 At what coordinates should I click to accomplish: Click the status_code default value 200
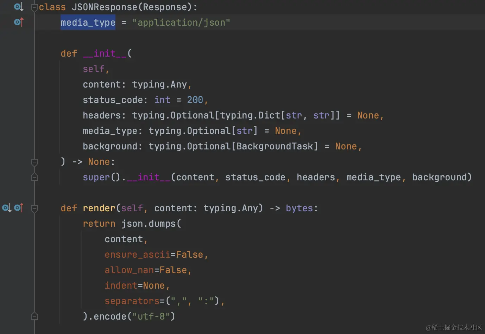click(195, 99)
